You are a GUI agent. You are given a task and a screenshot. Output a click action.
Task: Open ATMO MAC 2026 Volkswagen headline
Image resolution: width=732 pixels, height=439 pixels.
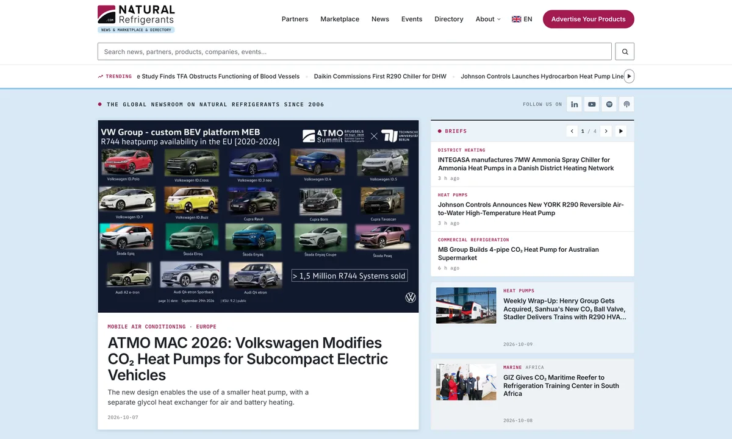(x=248, y=359)
